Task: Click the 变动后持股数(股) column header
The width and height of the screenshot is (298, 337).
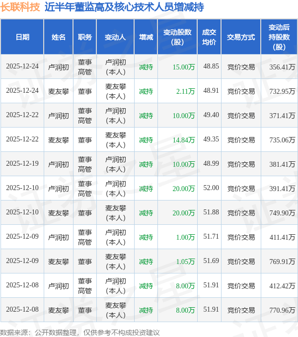Action: click(279, 37)
